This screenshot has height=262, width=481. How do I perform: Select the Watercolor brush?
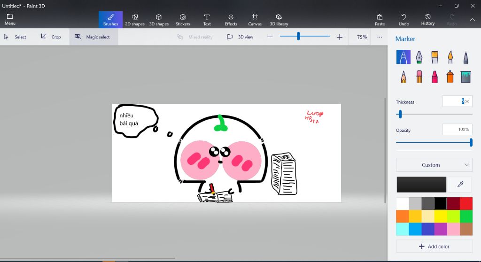tap(450, 57)
